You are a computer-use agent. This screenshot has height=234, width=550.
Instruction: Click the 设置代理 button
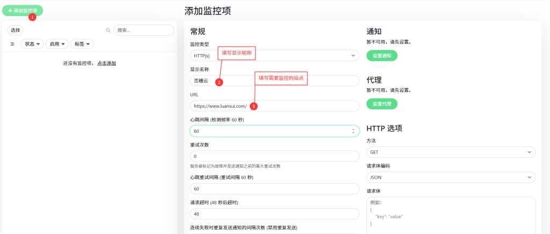click(x=382, y=104)
